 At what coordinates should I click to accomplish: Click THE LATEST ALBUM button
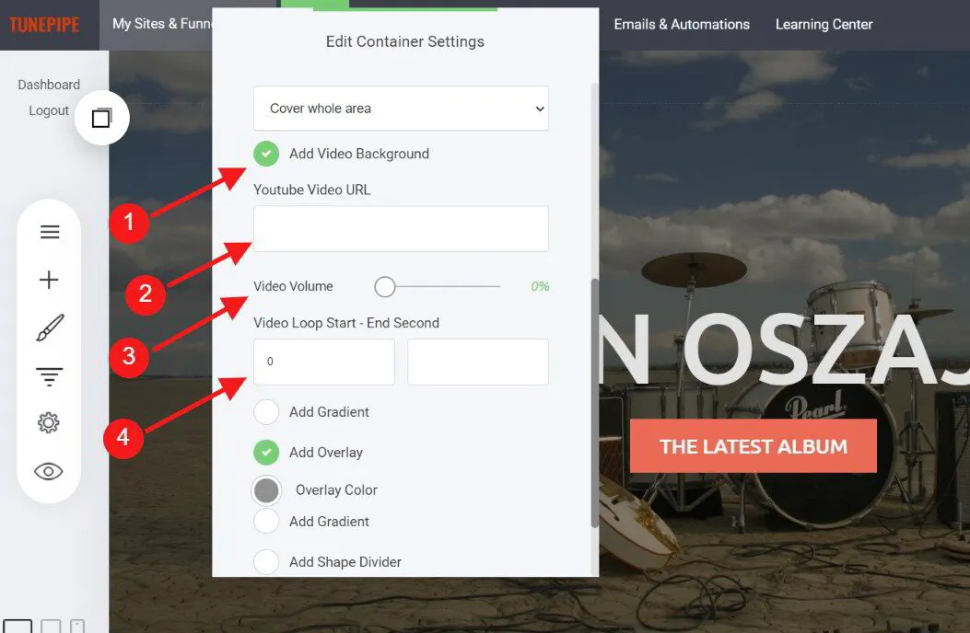point(754,446)
